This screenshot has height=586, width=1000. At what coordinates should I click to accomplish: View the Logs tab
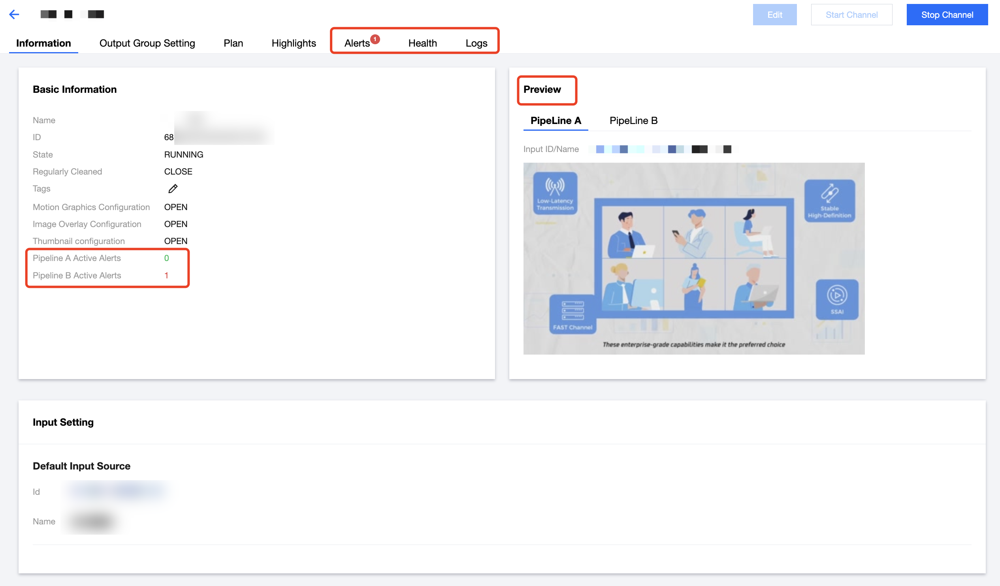pyautogui.click(x=476, y=43)
